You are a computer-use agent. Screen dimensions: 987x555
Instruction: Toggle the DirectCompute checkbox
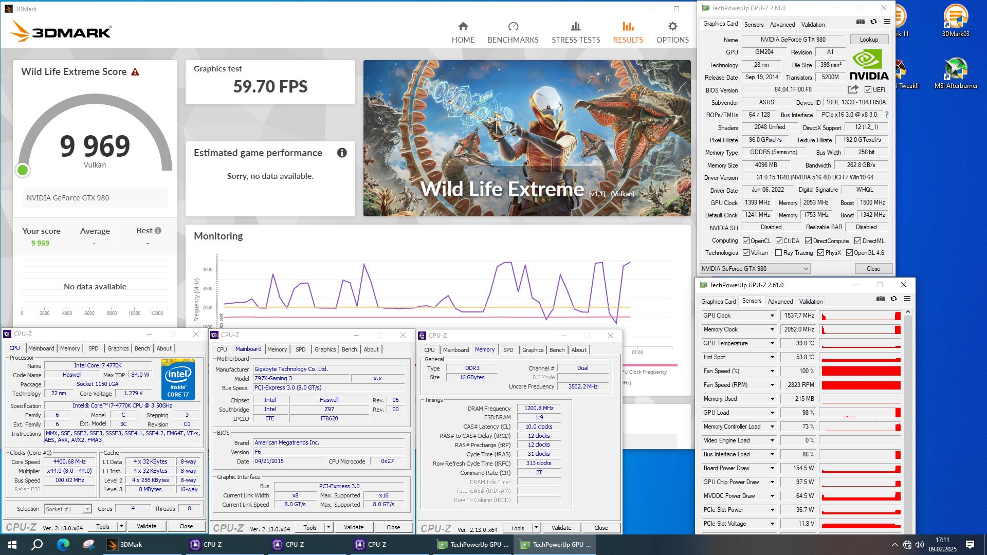[x=808, y=241]
